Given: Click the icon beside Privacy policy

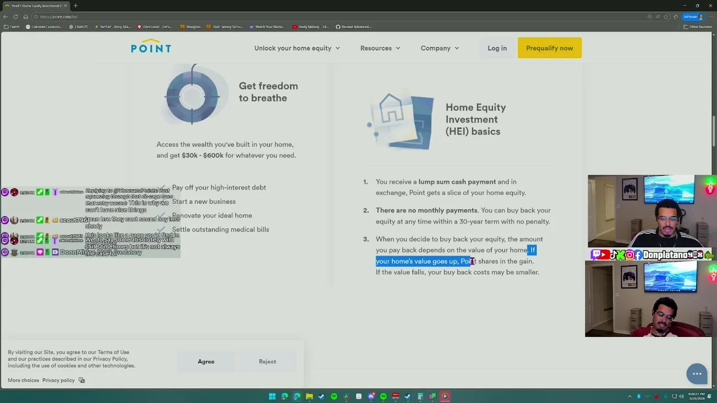Looking at the screenshot, I should [x=82, y=381].
